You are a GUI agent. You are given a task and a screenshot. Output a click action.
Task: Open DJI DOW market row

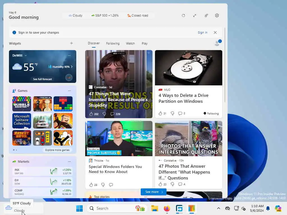43,182
